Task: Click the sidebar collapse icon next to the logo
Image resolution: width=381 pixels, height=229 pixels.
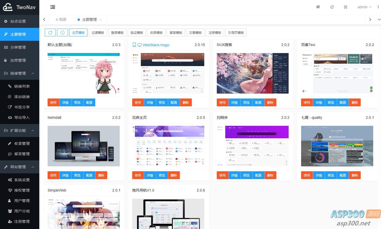Action: pyautogui.click(x=53, y=7)
